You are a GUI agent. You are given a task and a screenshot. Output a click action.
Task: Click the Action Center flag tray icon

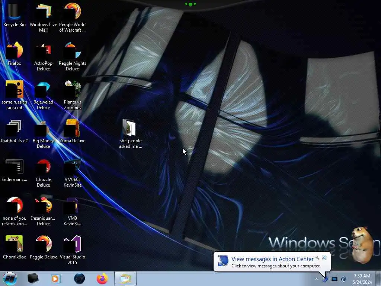[x=325, y=279]
